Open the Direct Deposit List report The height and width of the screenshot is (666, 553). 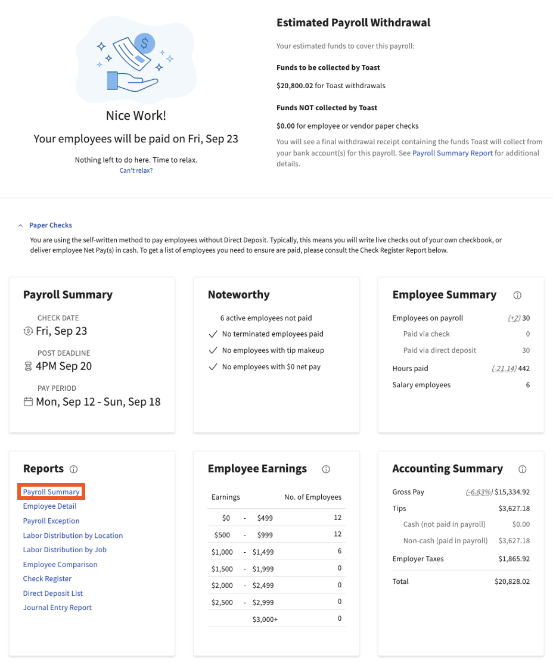[52, 593]
